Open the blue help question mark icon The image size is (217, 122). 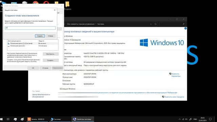[x=185, y=28]
